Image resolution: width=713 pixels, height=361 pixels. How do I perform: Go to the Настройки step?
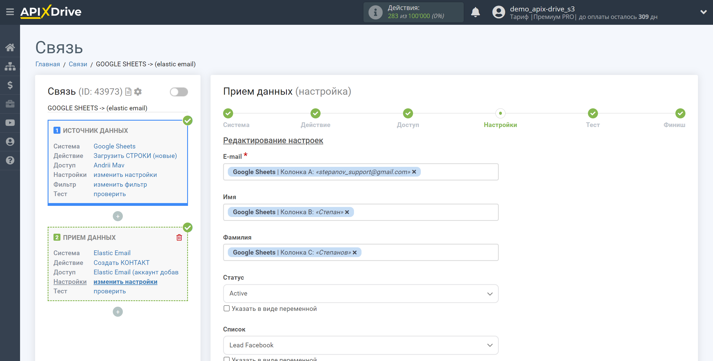tap(500, 113)
